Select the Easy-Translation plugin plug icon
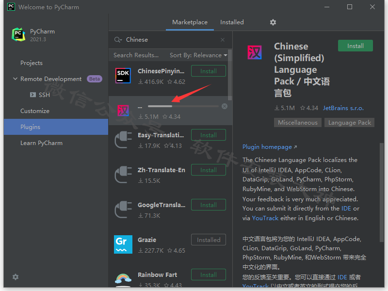The height and width of the screenshot is (291, 388). (123, 139)
